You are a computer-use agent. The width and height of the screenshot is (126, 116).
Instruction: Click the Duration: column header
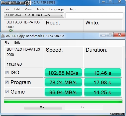click(x=96, y=50)
